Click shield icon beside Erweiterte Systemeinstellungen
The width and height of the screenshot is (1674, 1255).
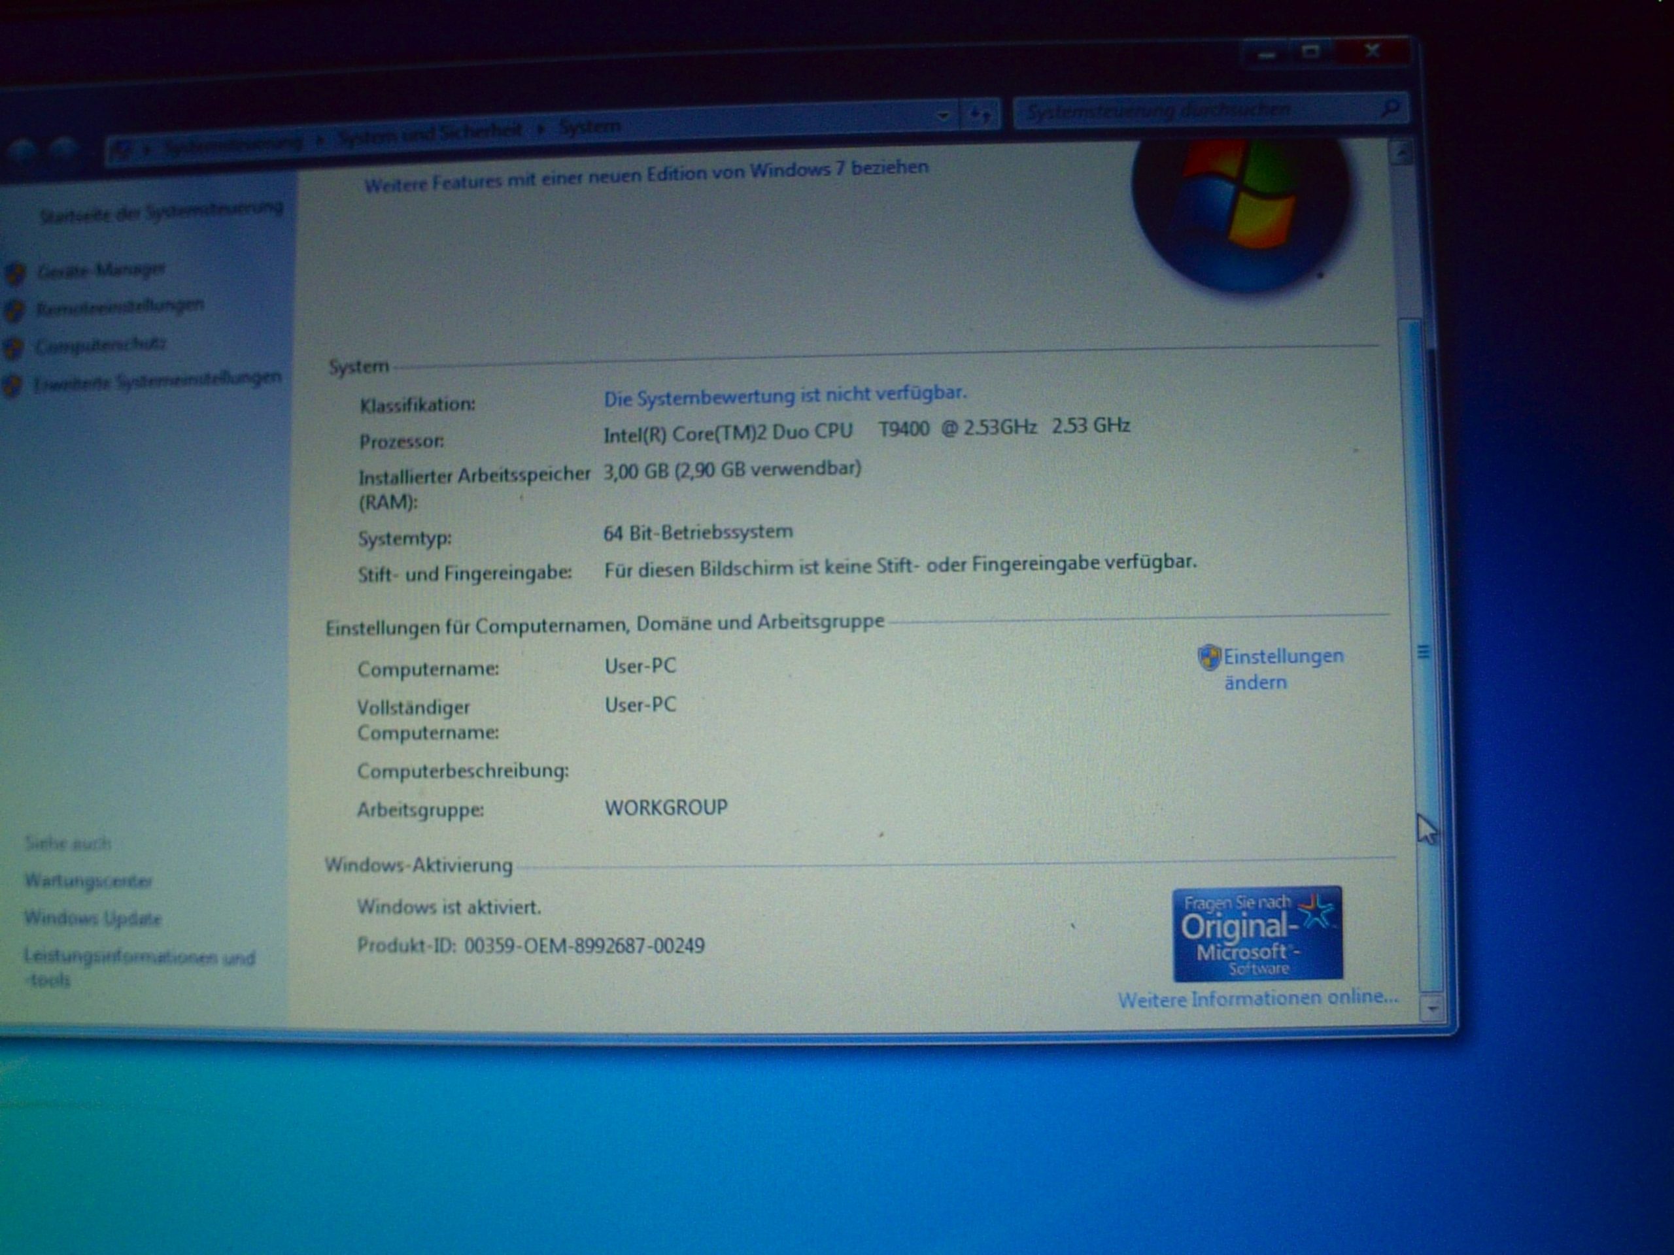11,386
